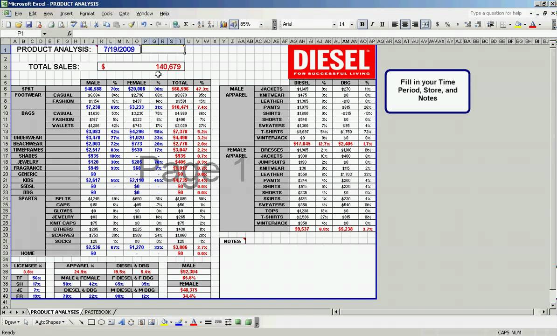Toggle Bold formatting

tap(362, 24)
